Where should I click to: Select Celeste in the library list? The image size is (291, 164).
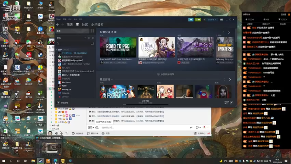tap(63, 97)
